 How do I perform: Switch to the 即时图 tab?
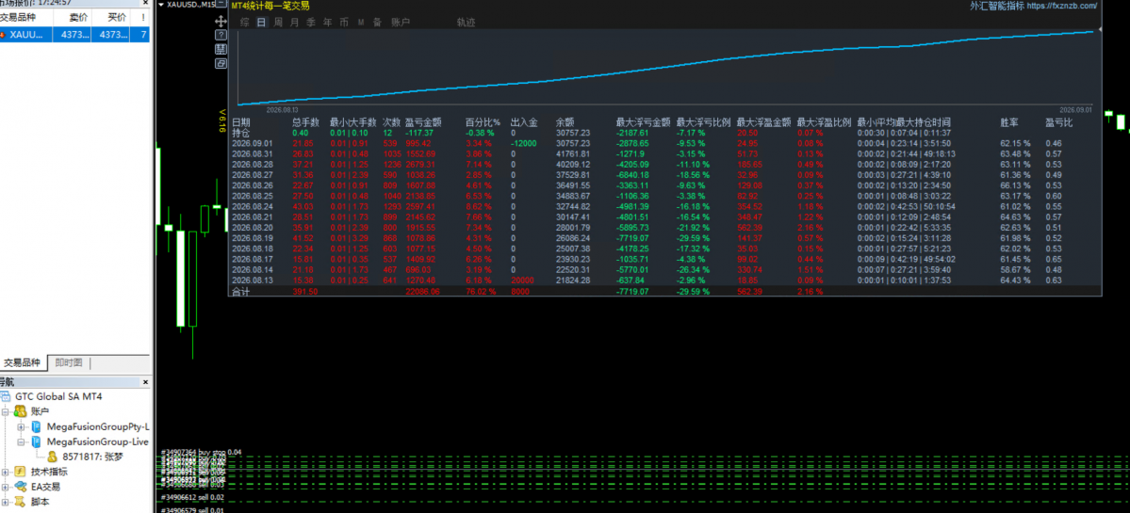(x=69, y=362)
